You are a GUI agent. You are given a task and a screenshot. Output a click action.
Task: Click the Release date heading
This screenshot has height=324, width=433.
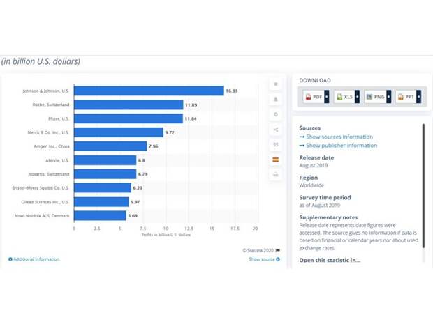click(316, 158)
